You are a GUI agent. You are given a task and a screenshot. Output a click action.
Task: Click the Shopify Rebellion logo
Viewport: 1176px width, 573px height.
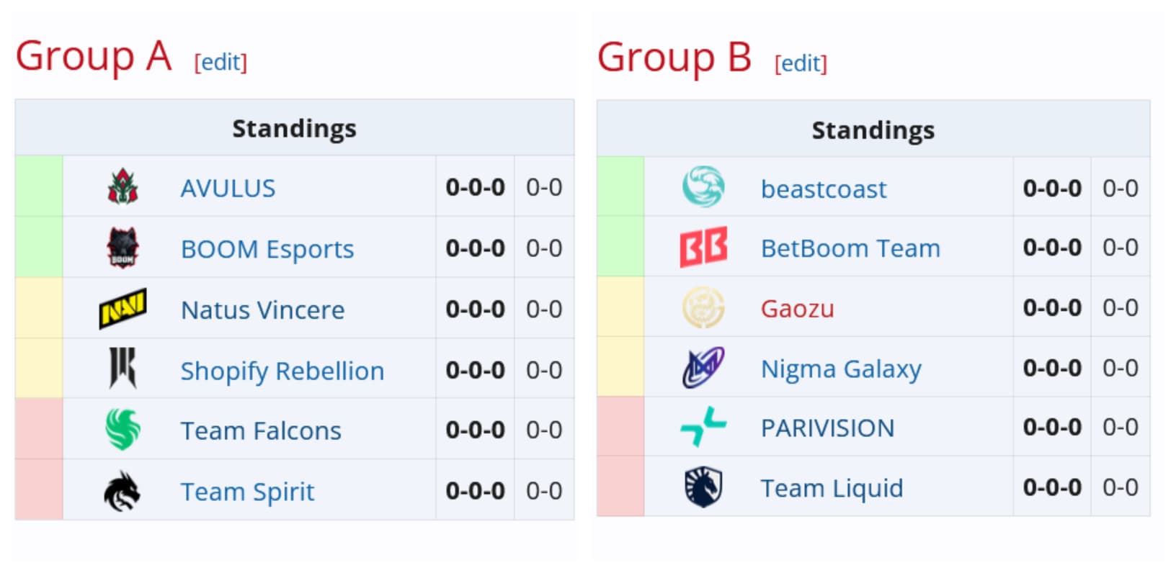tap(122, 369)
